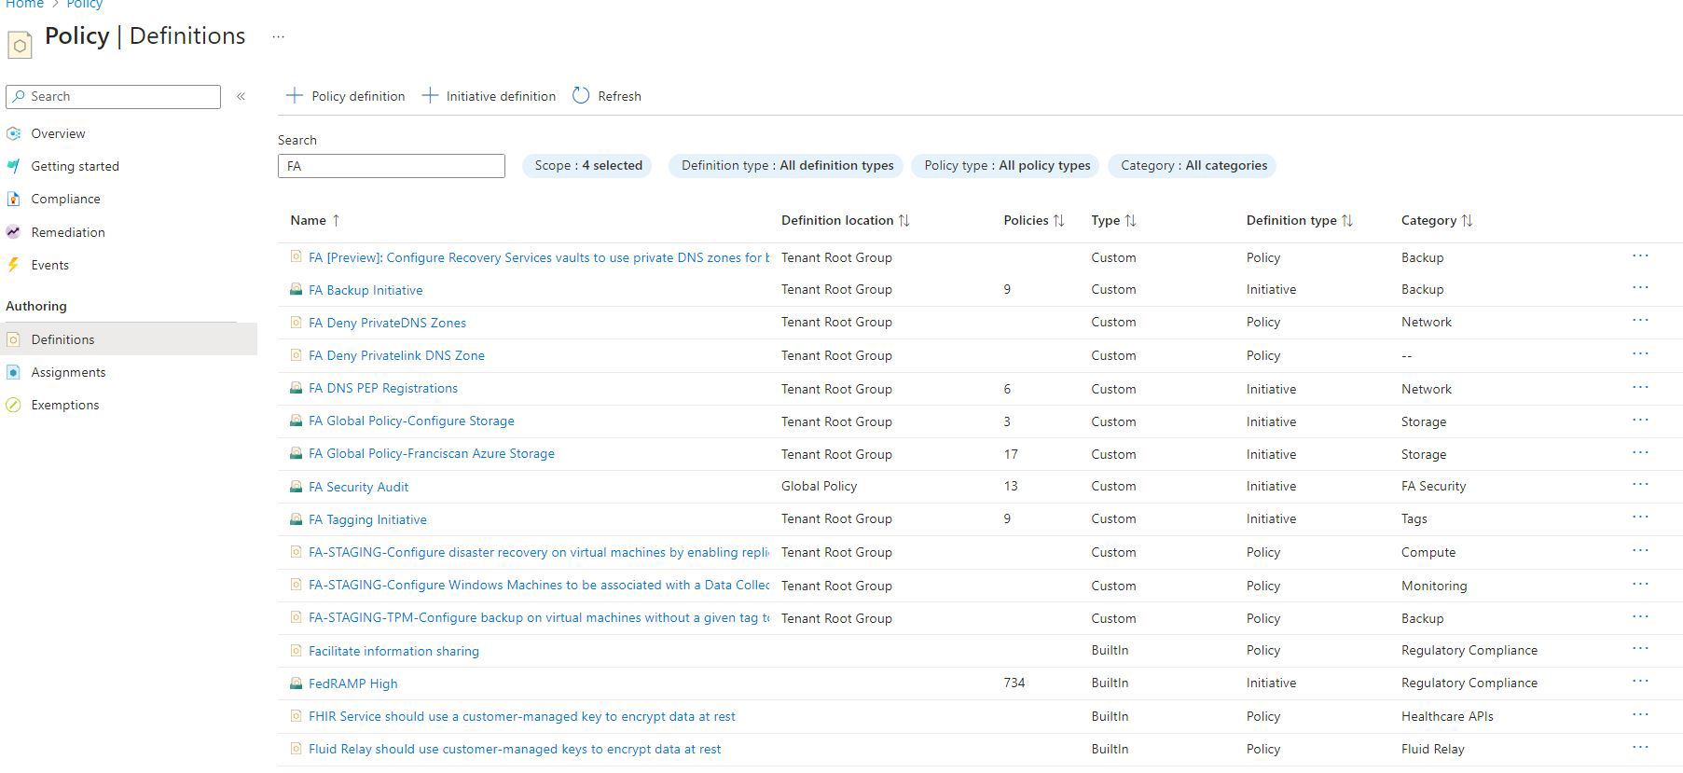Sort by Definition location column
1683x773 pixels.
coord(845,220)
